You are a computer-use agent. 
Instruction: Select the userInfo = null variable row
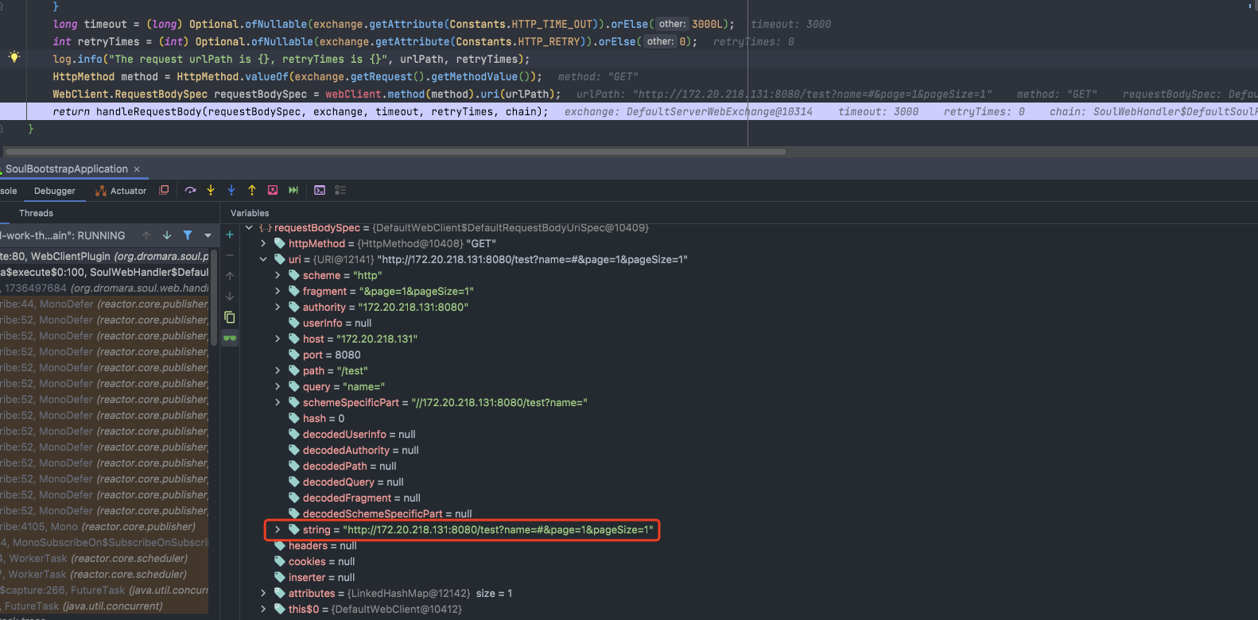(330, 323)
